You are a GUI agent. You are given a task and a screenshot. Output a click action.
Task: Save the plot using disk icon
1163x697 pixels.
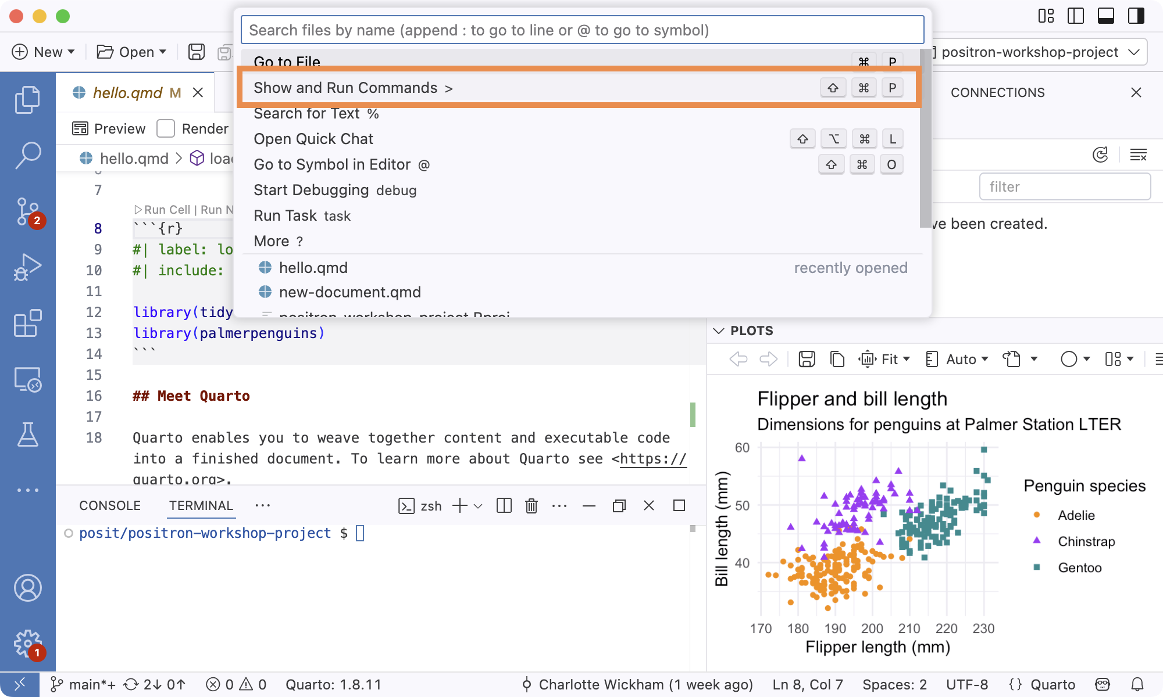[807, 359]
